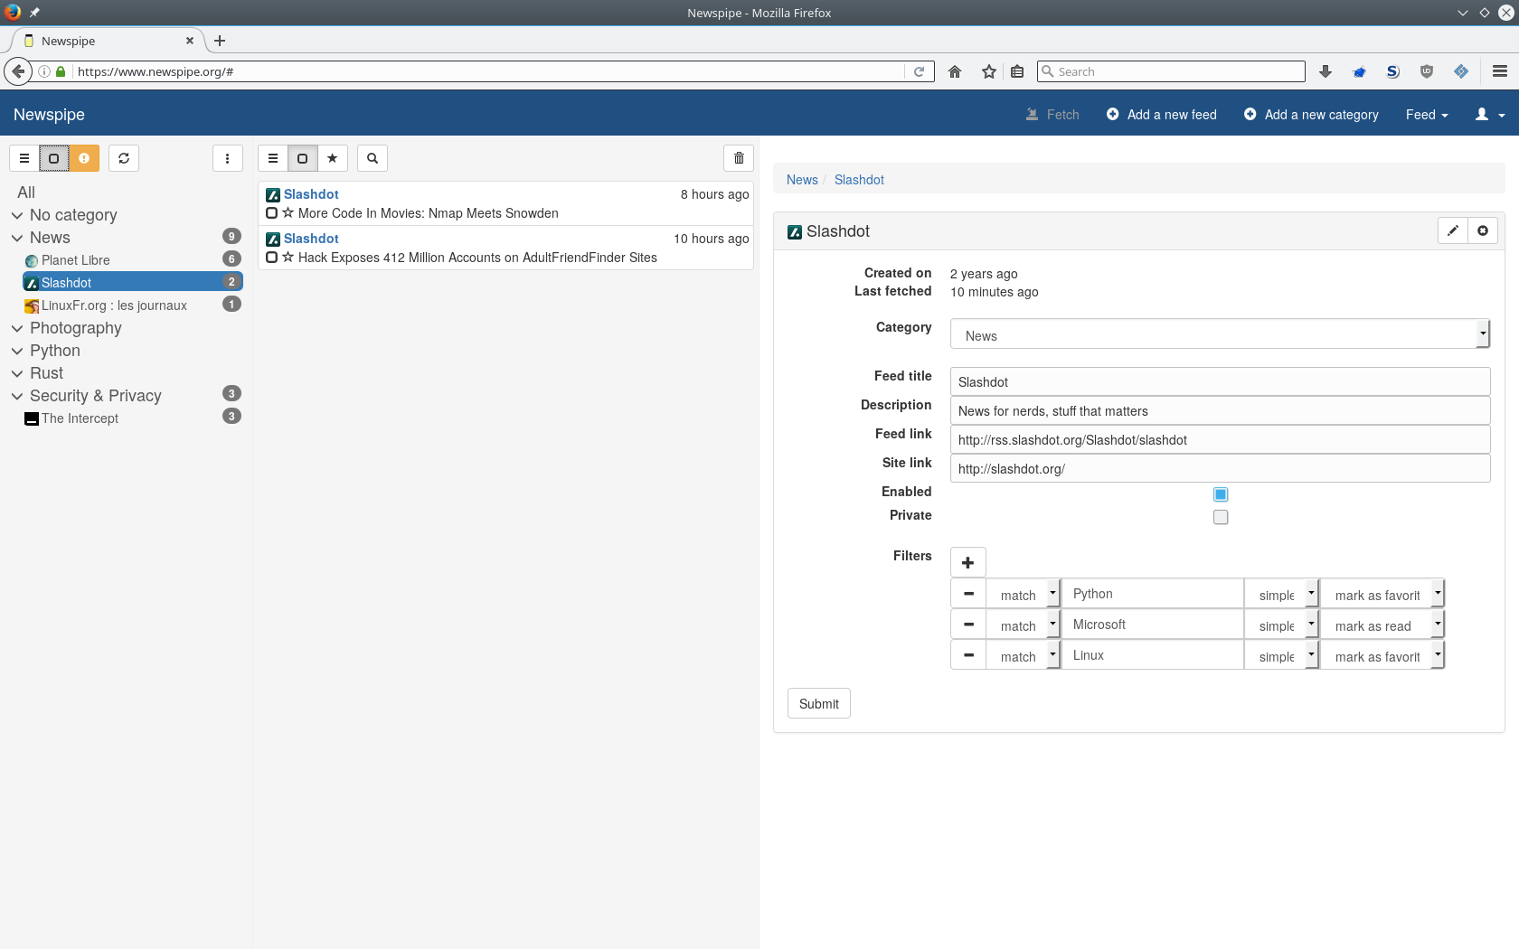
Task: Toggle the Enabled checkbox
Action: [1221, 494]
